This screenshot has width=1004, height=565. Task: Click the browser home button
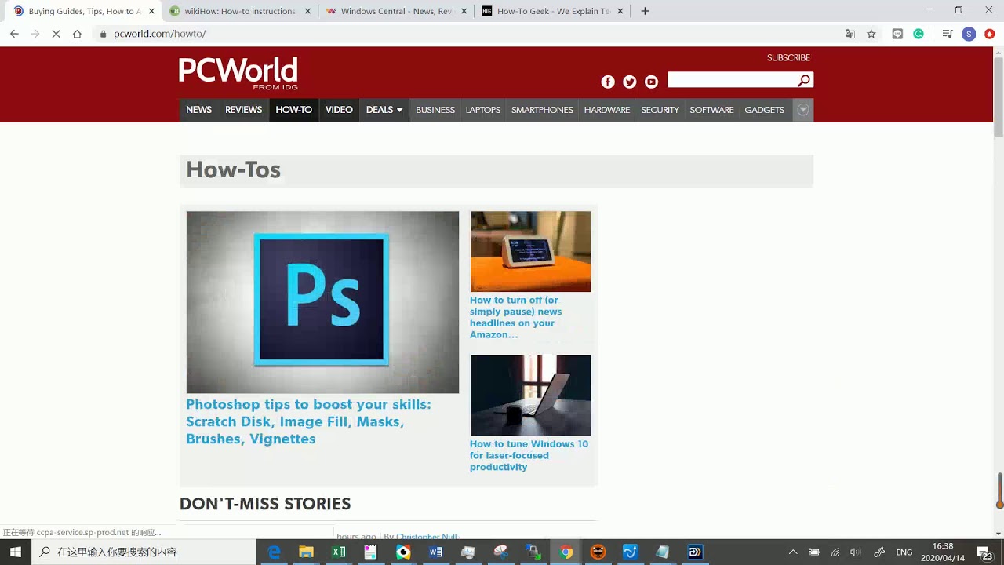pos(77,34)
